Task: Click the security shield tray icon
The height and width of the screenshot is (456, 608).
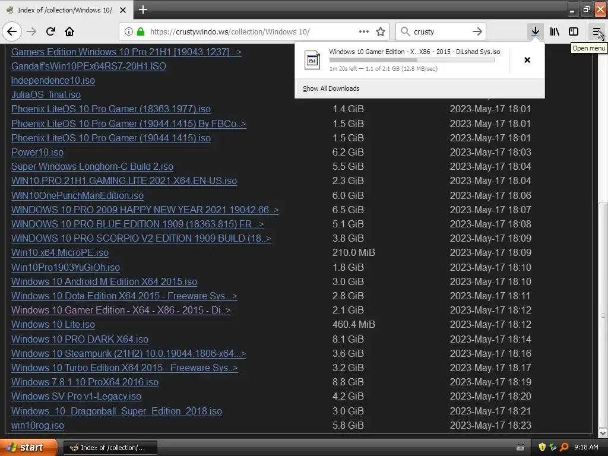Action: click(x=542, y=447)
